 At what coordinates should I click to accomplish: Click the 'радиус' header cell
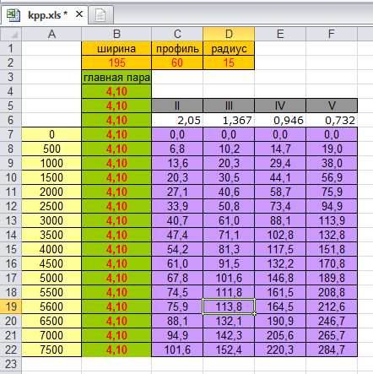pyautogui.click(x=229, y=48)
